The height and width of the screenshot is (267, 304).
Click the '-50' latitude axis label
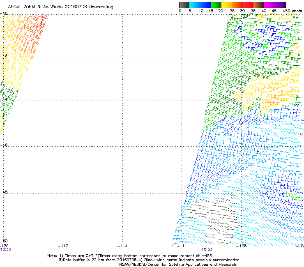[4, 241]
